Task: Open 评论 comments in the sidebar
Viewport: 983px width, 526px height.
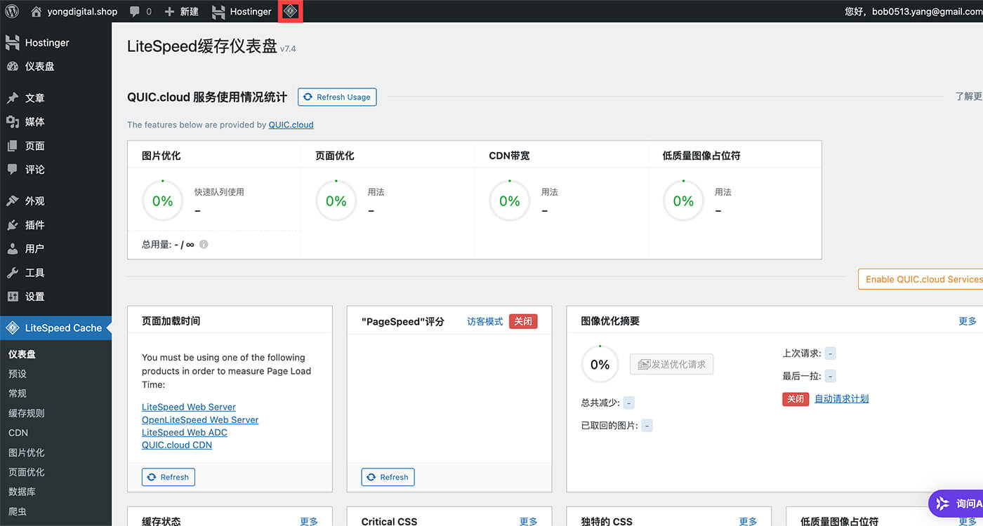Action: tap(55, 170)
